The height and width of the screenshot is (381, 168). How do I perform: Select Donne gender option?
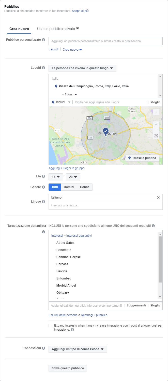click(85, 187)
